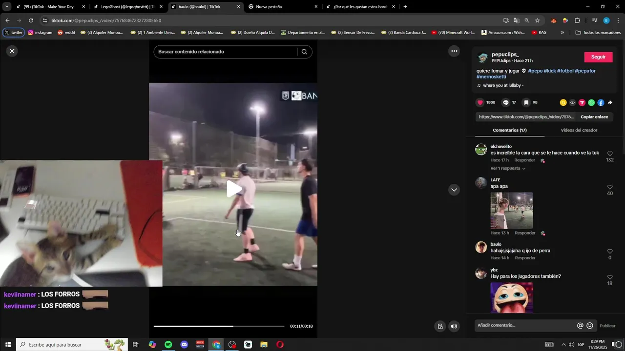Switch to Comentarios (17) tab
Image resolution: width=625 pixels, height=351 pixels.
510,130
